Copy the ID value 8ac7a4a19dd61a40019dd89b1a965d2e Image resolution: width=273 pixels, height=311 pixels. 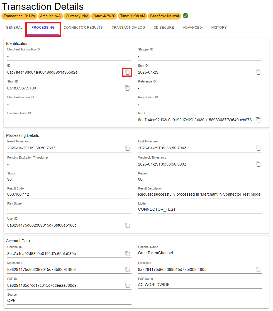(x=127, y=72)
